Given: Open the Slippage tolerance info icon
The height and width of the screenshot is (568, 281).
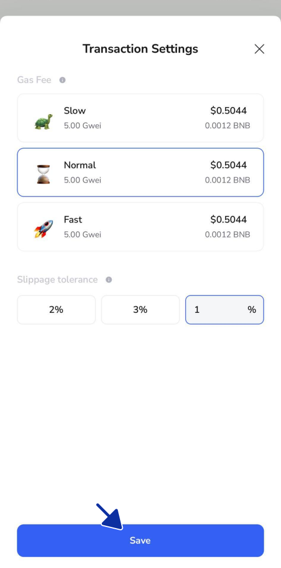Looking at the screenshot, I should [x=109, y=280].
